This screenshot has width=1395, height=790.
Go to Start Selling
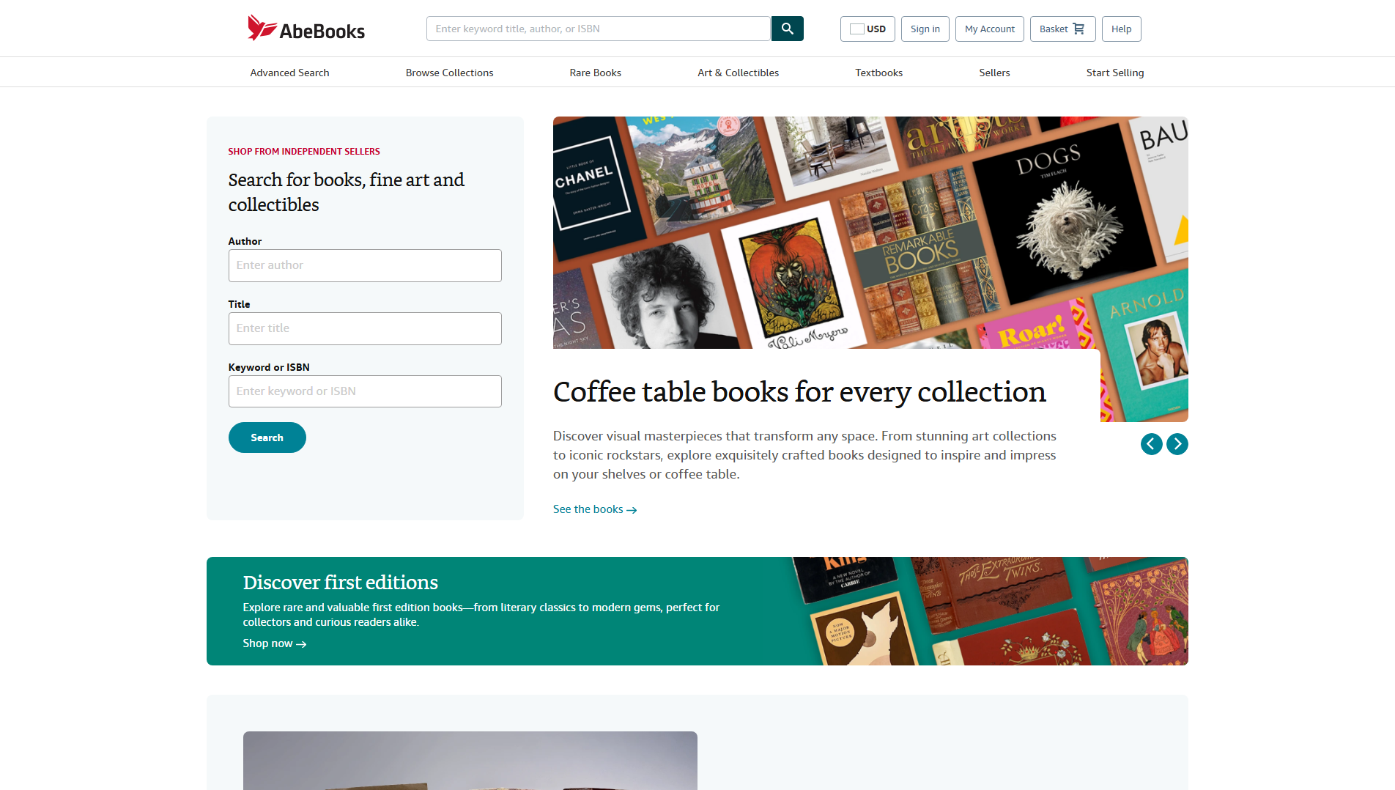(1115, 73)
